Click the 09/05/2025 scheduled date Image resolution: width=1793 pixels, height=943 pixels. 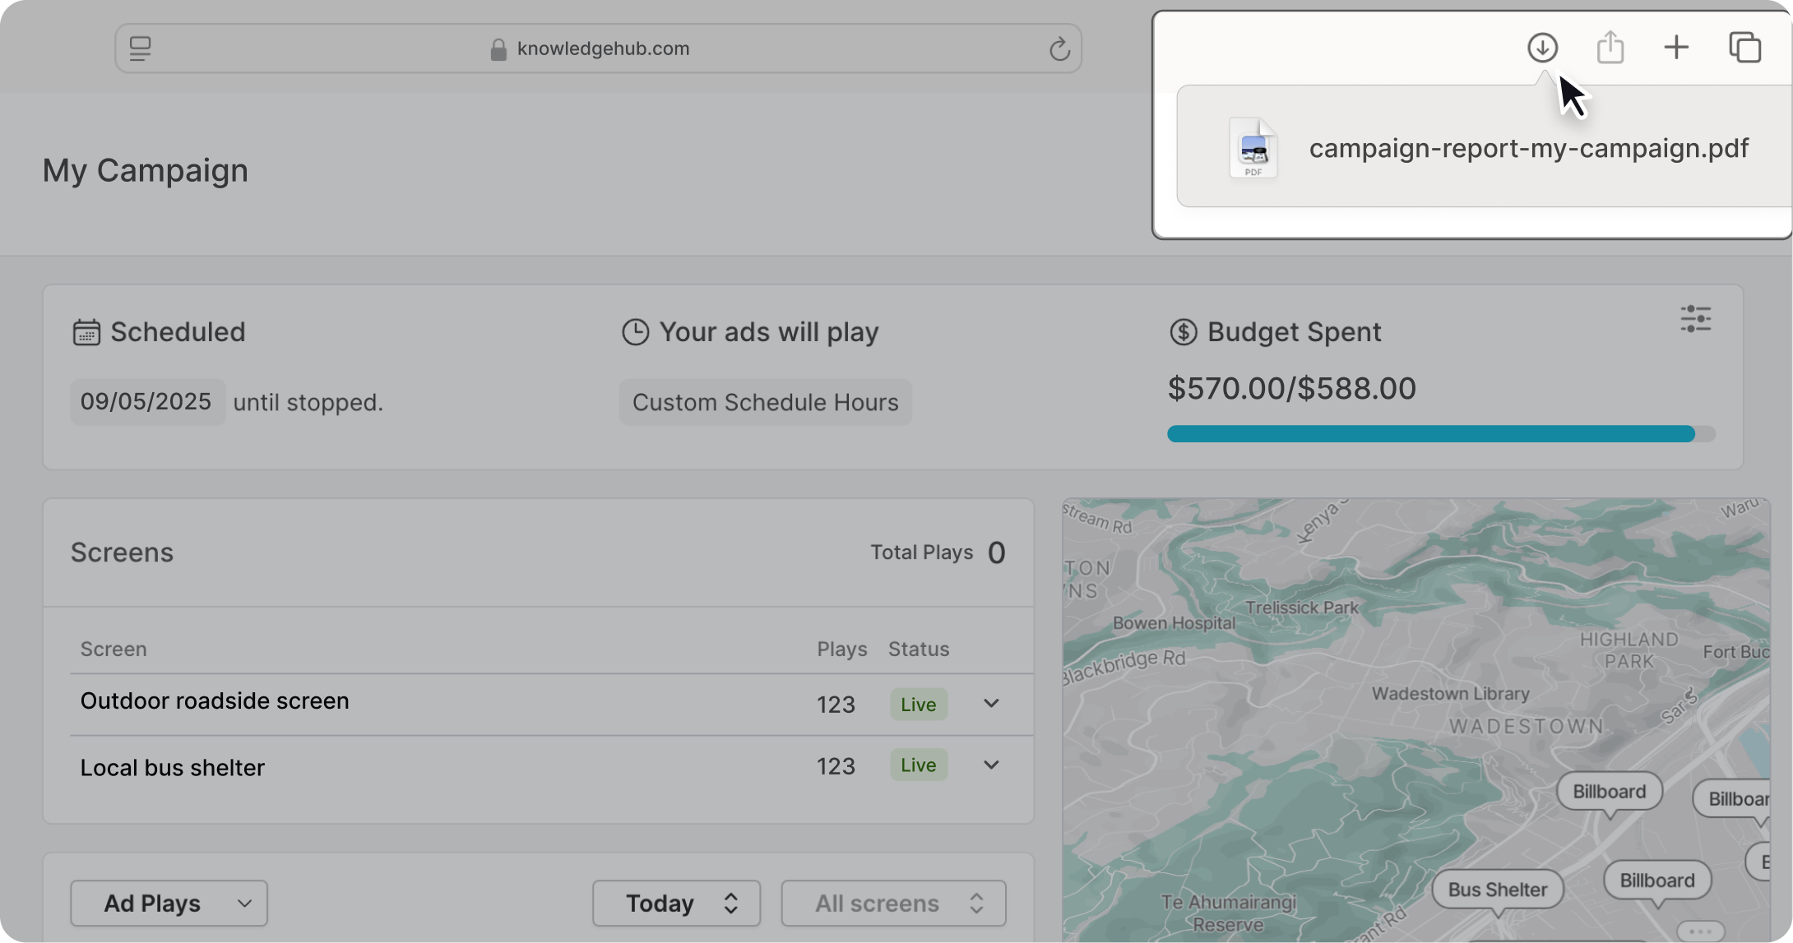[x=146, y=401]
